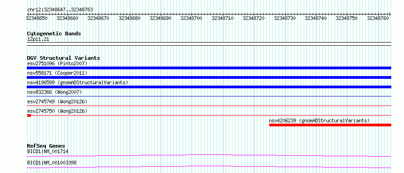Click the Cytogenetic Bands track title

coord(54,34)
